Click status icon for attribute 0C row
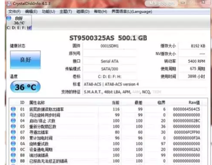The image size is (212, 165). point(13,149)
